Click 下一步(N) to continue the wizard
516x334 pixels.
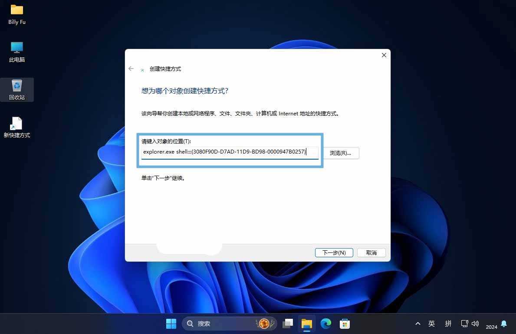(x=334, y=252)
